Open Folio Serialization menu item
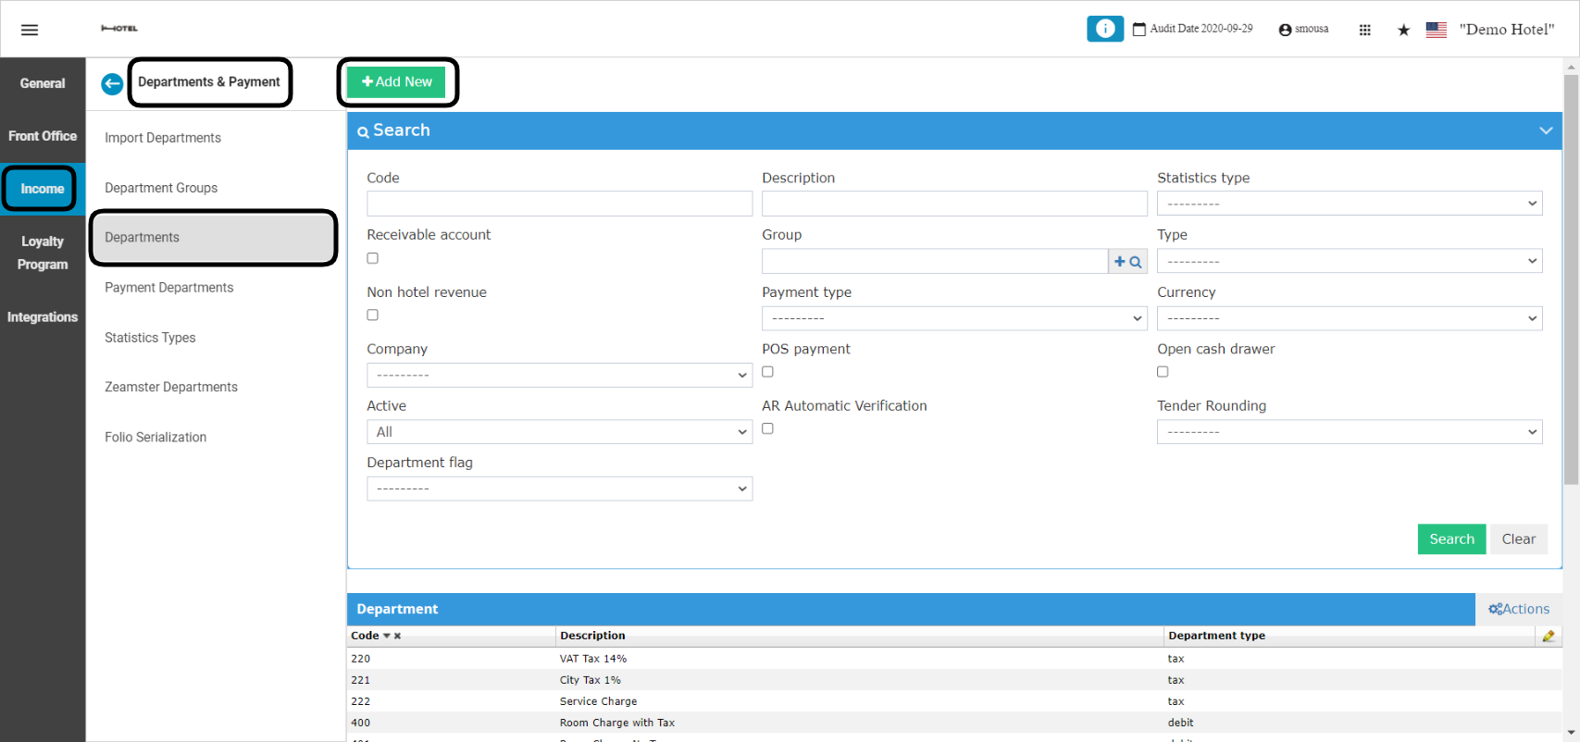This screenshot has height=742, width=1580. [156, 437]
